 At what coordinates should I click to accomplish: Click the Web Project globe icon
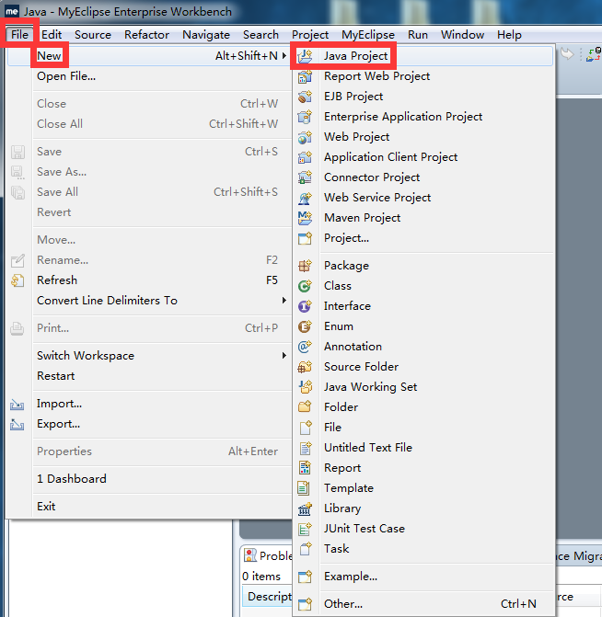pyautogui.click(x=305, y=137)
